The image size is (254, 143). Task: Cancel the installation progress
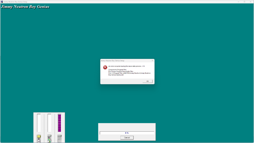[x=127, y=137]
